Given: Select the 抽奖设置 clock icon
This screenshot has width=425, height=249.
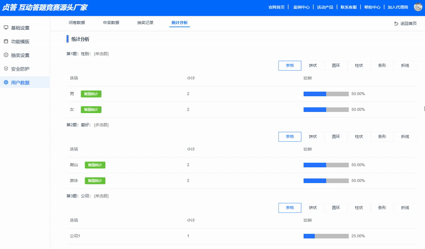Looking at the screenshot, I should point(6,55).
